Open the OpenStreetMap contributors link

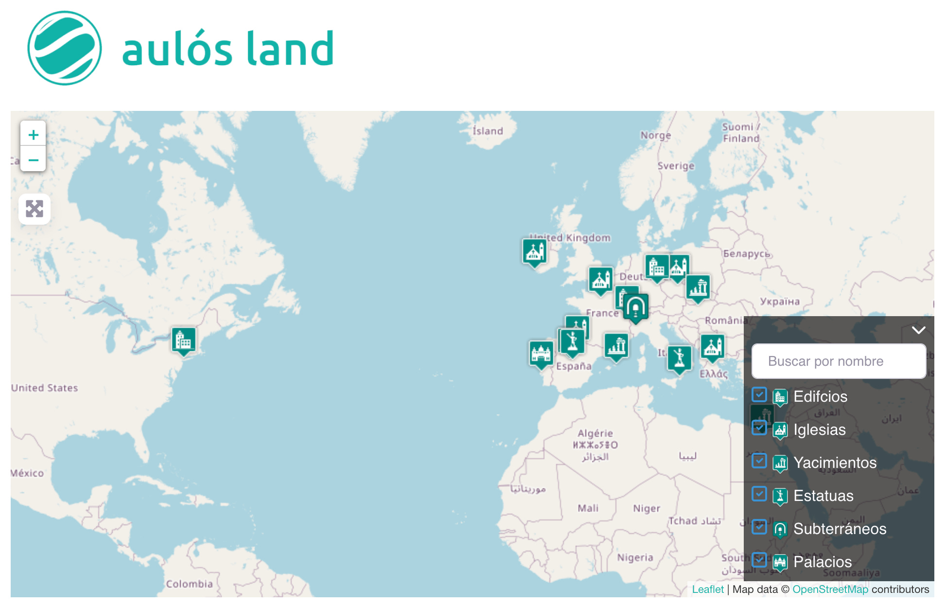pos(830,589)
